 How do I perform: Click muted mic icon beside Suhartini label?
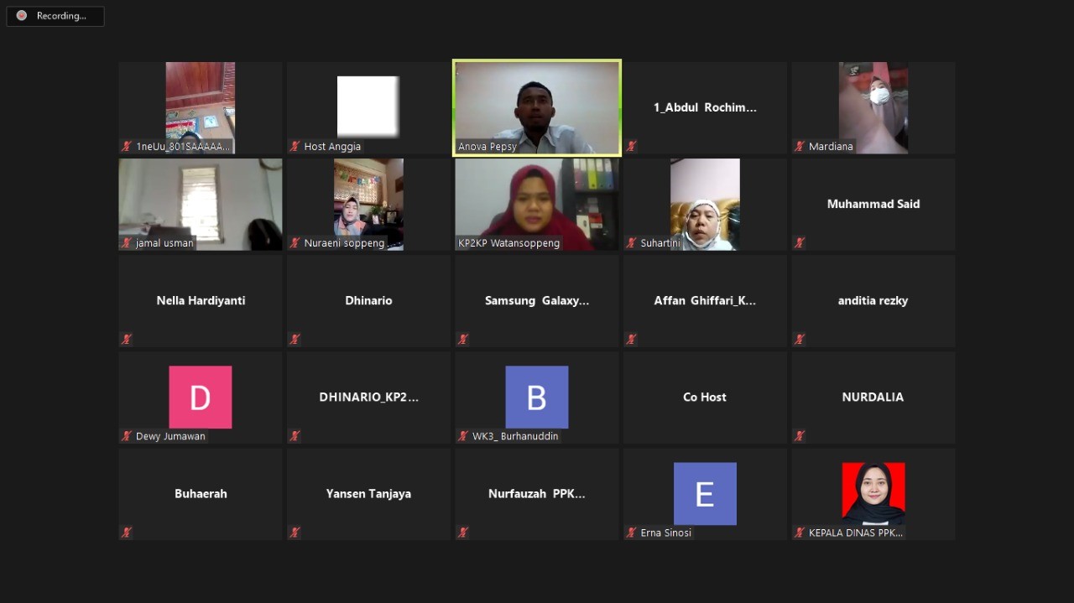click(x=631, y=243)
